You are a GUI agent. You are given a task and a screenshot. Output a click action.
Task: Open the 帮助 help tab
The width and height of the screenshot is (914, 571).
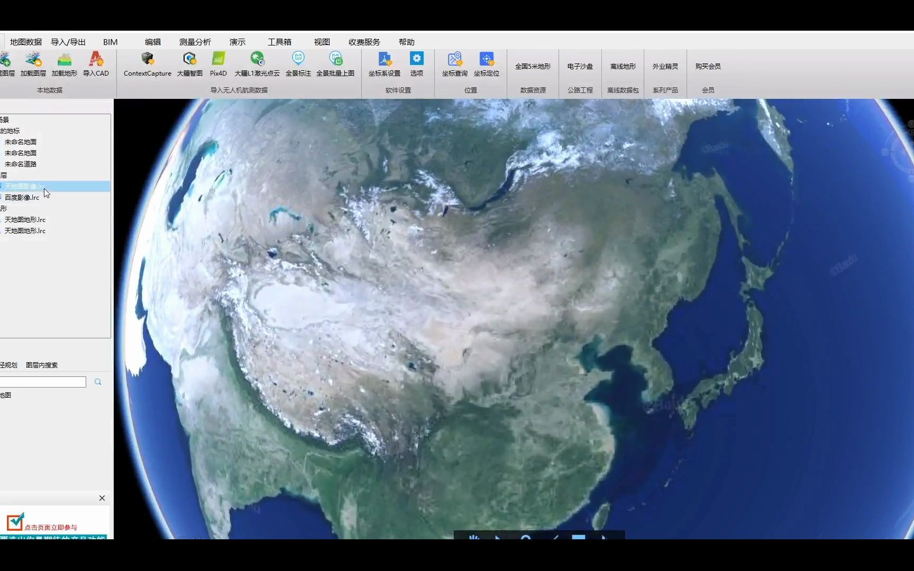(407, 42)
